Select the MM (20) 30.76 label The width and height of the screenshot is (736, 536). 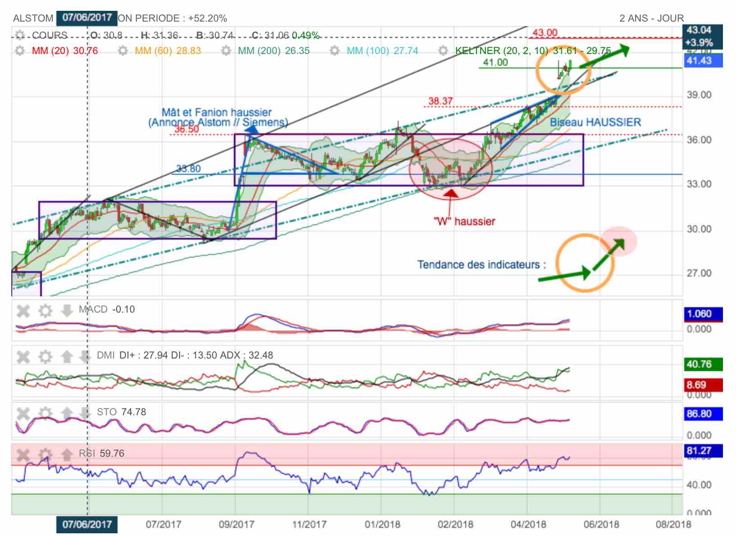click(x=65, y=50)
